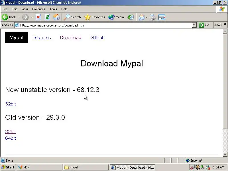Expand the Address bar dropdown list
The height and width of the screenshot is (171, 228).
[x=194, y=25]
